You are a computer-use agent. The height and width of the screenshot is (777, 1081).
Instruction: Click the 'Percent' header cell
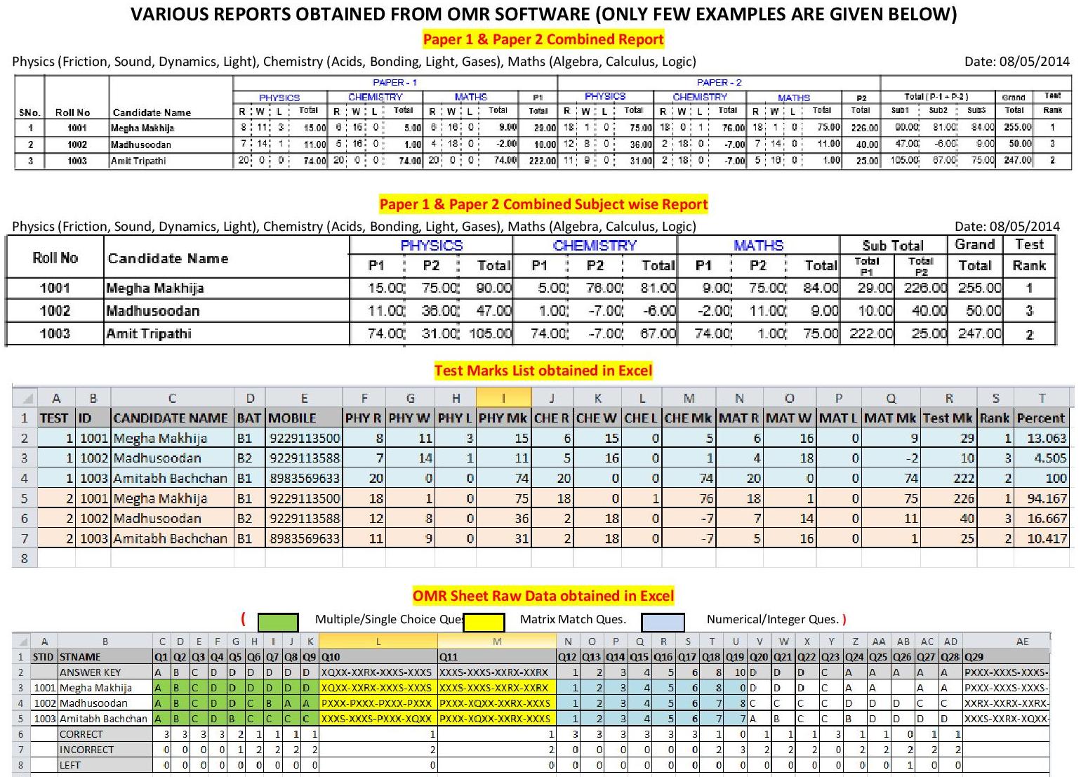click(1042, 418)
